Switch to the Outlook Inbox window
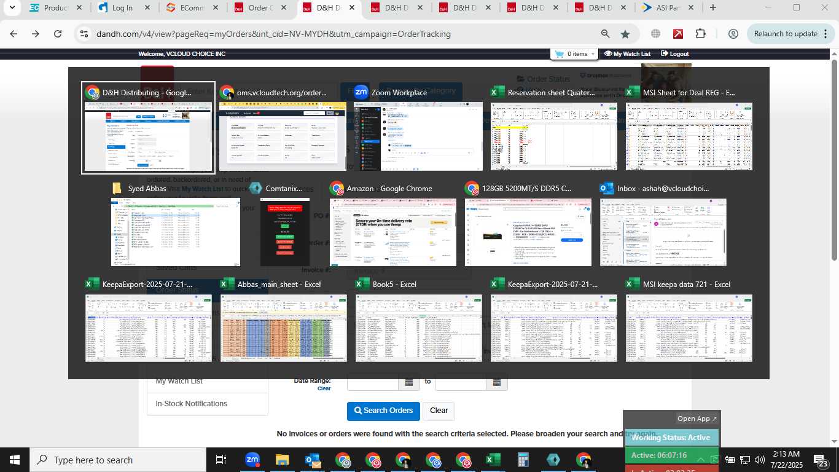This screenshot has height=472, width=839. click(x=663, y=224)
